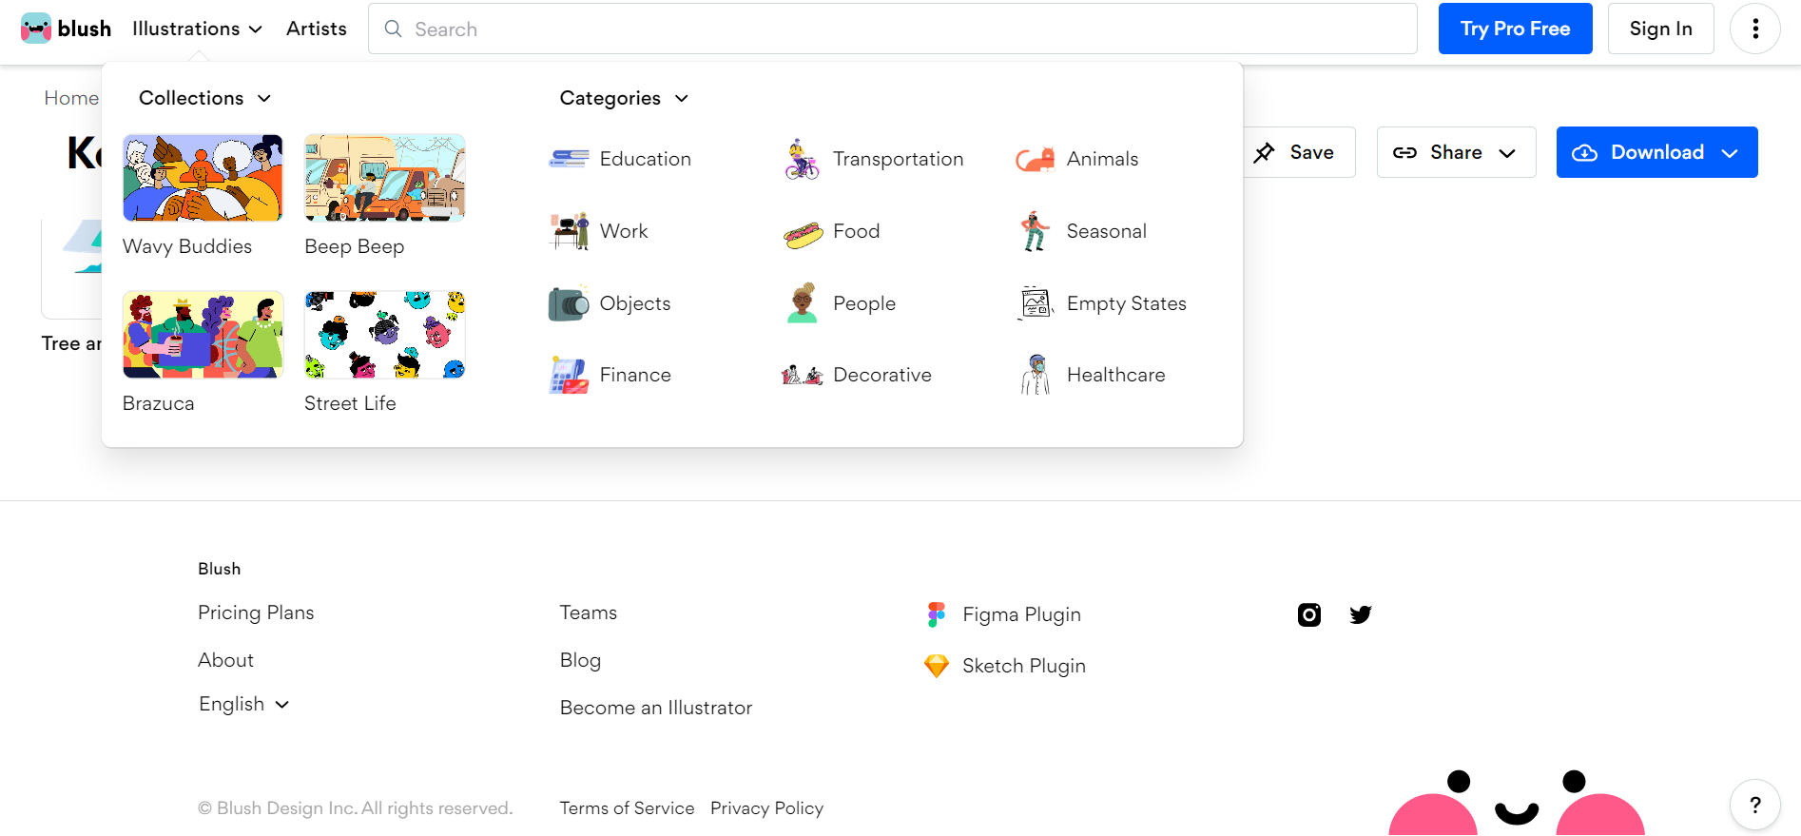Click the Blush logo icon
The height and width of the screenshot is (836, 1801).
pyautogui.click(x=35, y=29)
